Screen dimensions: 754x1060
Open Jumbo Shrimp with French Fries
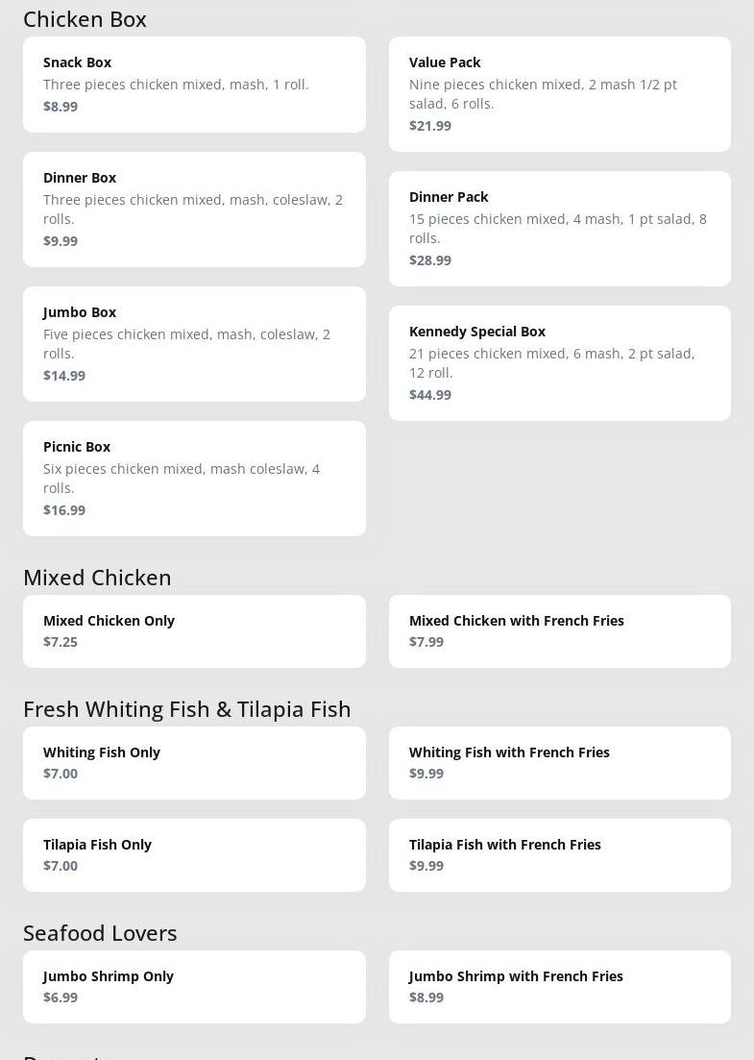pos(560,987)
